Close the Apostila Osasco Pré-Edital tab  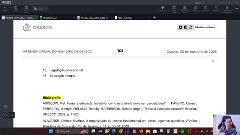pyautogui.click(x=111, y=18)
